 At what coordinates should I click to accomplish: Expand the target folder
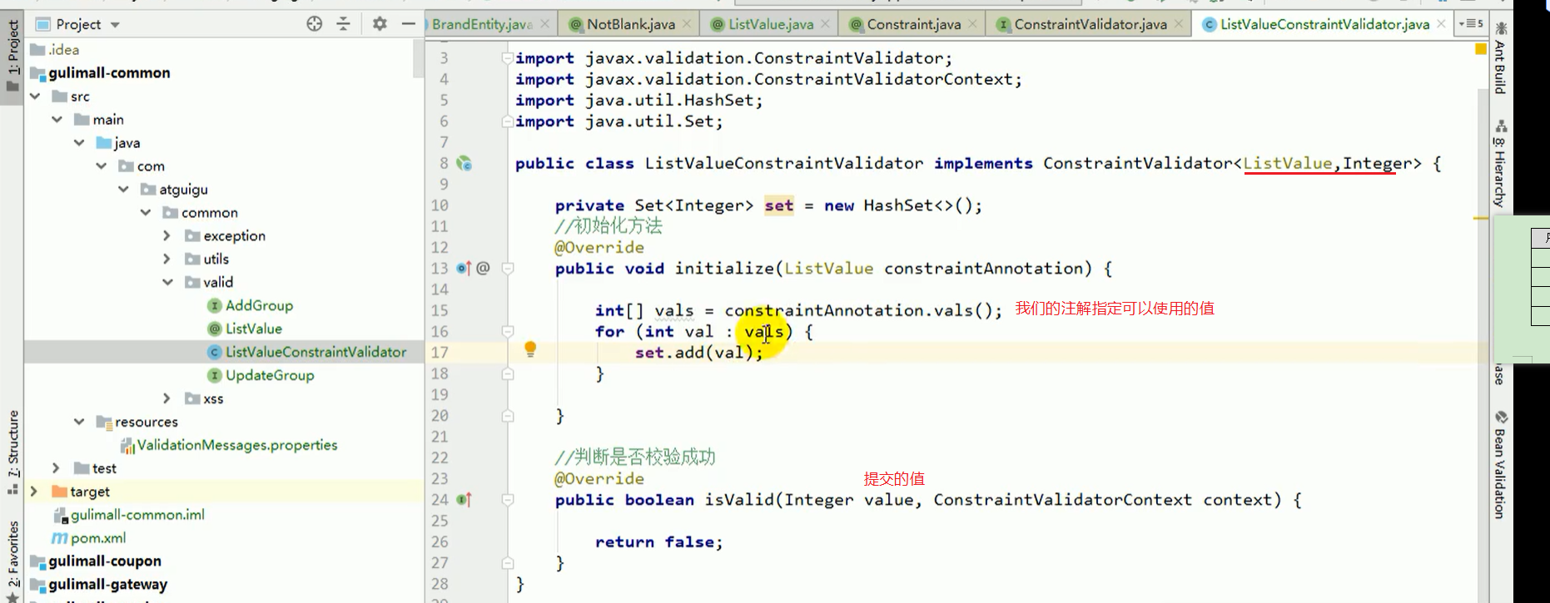(x=34, y=492)
